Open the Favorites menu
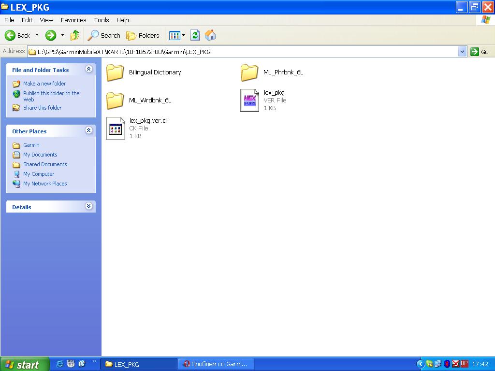 click(x=73, y=20)
